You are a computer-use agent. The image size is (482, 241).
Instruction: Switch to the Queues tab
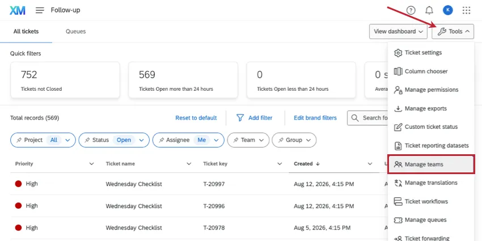75,31
